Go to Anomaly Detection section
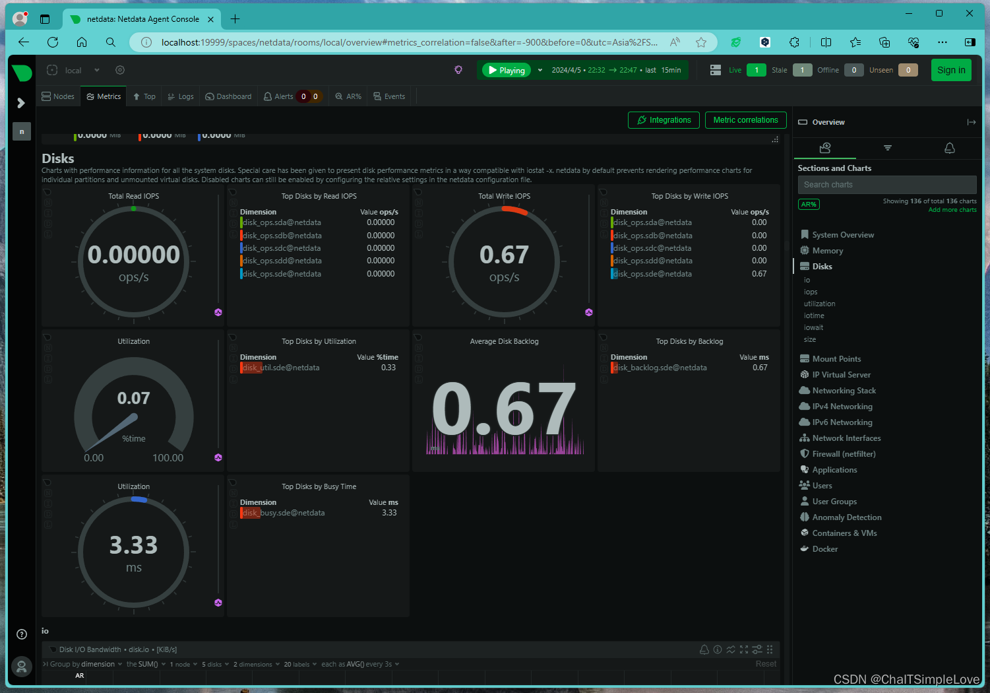 (x=847, y=517)
